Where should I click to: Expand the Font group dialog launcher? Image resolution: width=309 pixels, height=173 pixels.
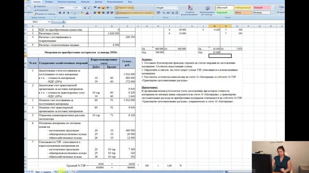pos(90,17)
